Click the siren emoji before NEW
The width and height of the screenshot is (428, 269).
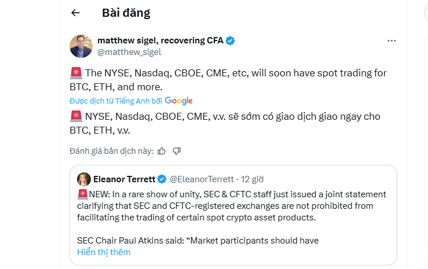tap(82, 194)
